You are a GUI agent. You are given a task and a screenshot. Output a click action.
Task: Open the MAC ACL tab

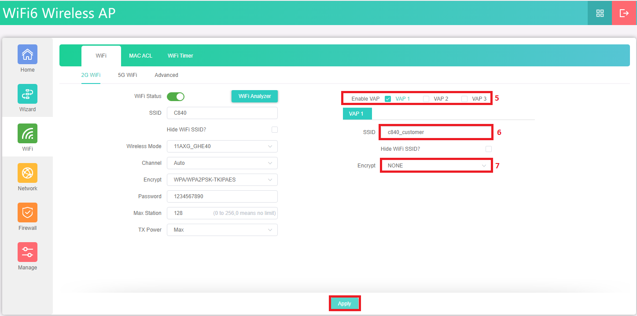pos(140,56)
